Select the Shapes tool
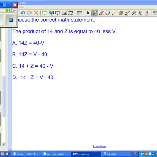Viewport: 157px width, 157px height. 121,13
